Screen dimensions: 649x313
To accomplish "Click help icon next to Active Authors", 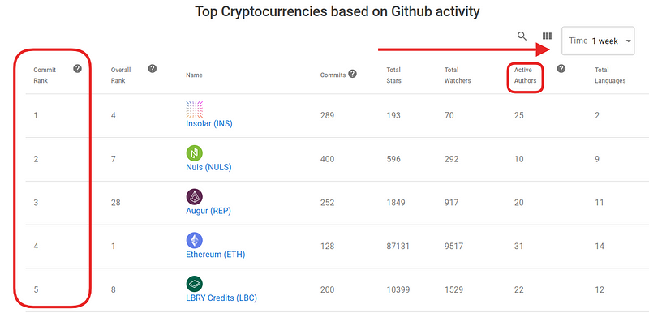I will 561,69.
